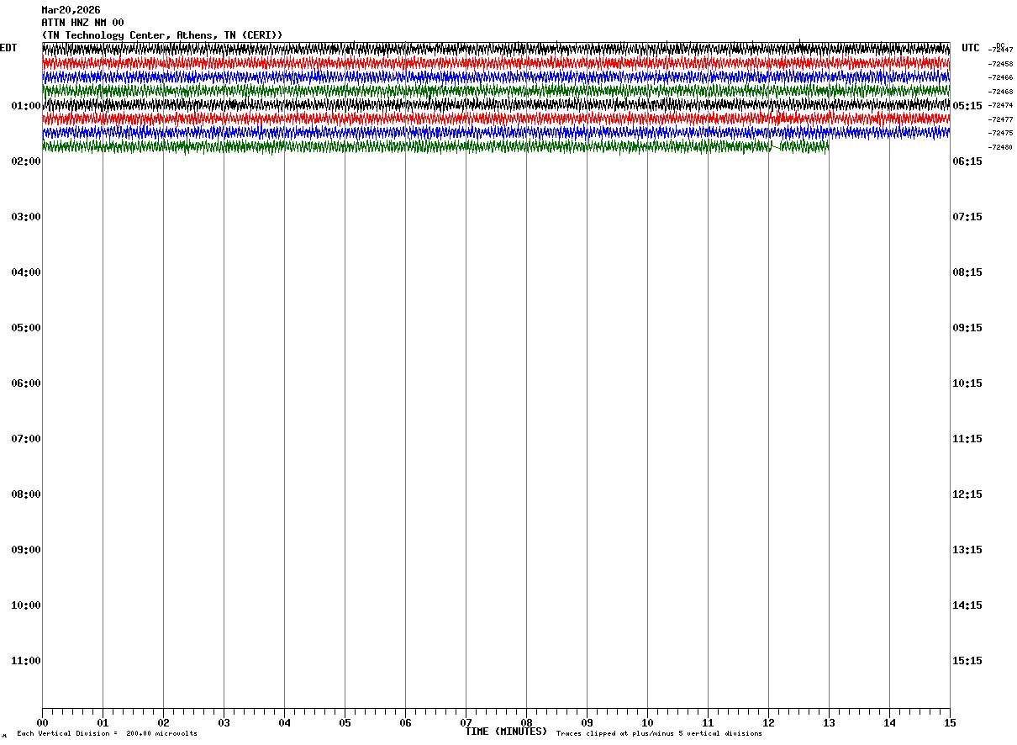The height and width of the screenshot is (745, 1017).
Task: Click the UTC column header
Action: 971,48
